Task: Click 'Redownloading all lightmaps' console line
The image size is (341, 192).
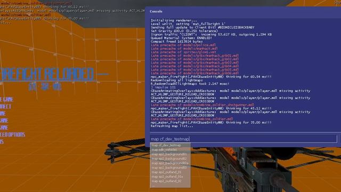Action: [x=176, y=80]
